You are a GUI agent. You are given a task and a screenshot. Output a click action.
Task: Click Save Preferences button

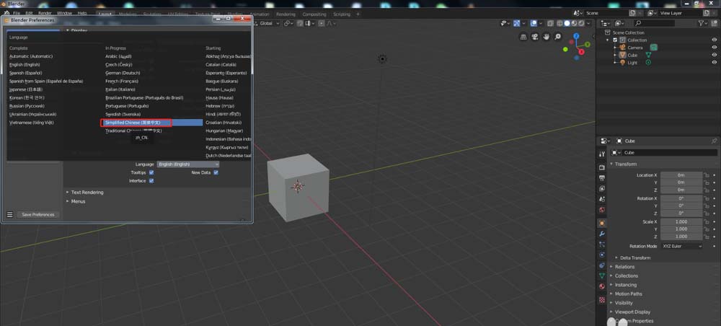click(38, 215)
